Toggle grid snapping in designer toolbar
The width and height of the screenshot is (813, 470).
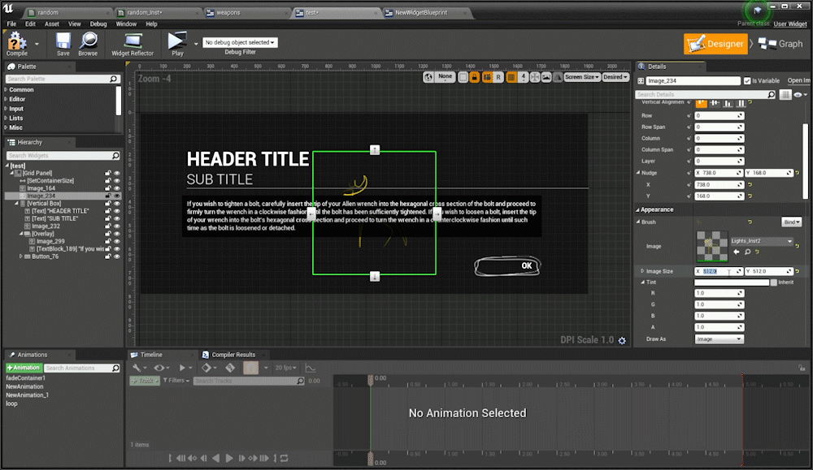tap(511, 77)
